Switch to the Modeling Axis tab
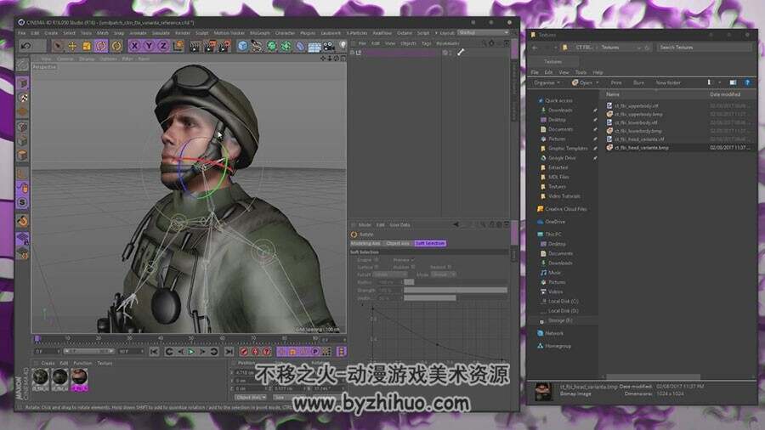 click(365, 243)
